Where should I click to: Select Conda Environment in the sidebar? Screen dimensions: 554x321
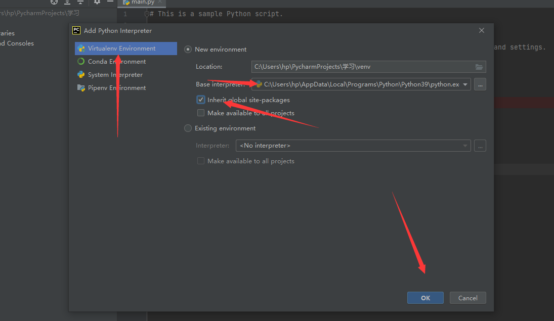(116, 62)
